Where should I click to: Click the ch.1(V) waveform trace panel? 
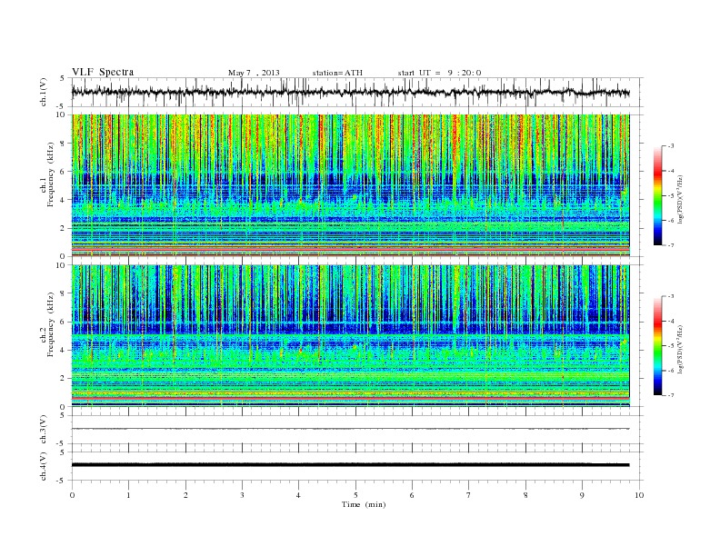point(357,92)
